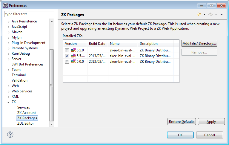The height and width of the screenshot is (145, 229).
Task: Click the Add File / Directory button
Action: tap(199, 43)
